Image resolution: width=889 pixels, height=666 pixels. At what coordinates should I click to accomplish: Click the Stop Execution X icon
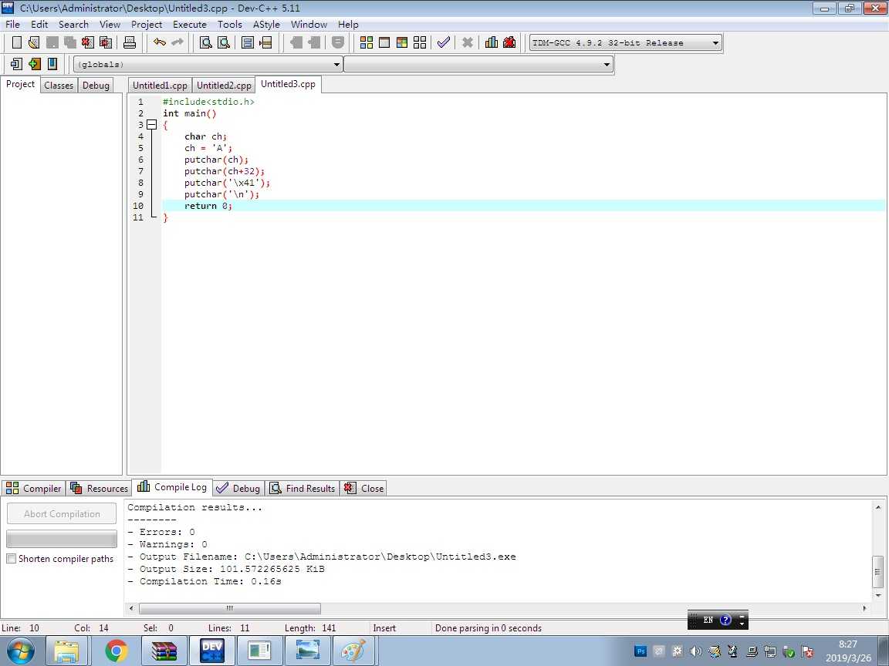coord(467,42)
